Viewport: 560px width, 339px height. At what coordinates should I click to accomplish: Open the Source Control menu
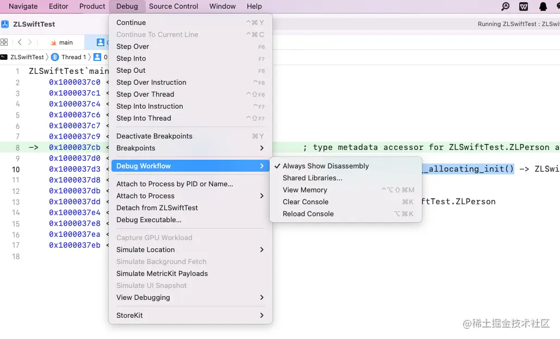[x=173, y=7]
